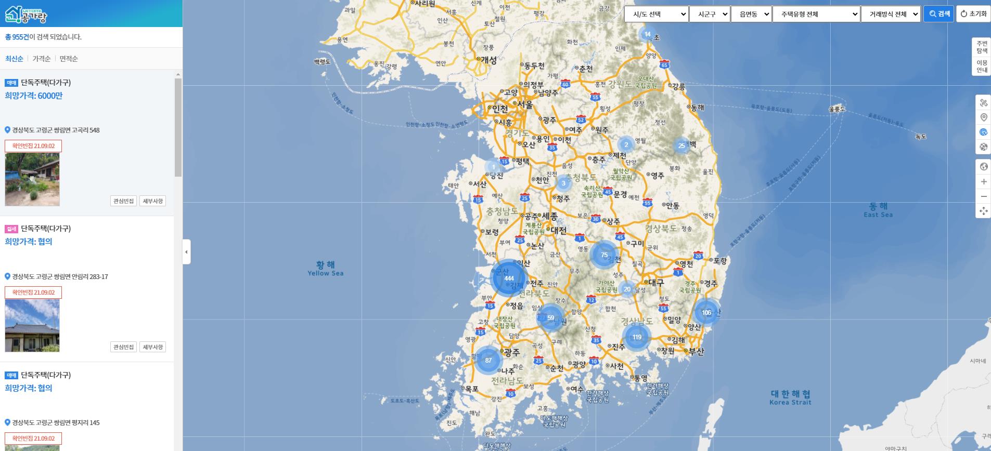Click the 공가랑 logo in the header
Viewport: 991px width, 451px height.
pyautogui.click(x=26, y=15)
